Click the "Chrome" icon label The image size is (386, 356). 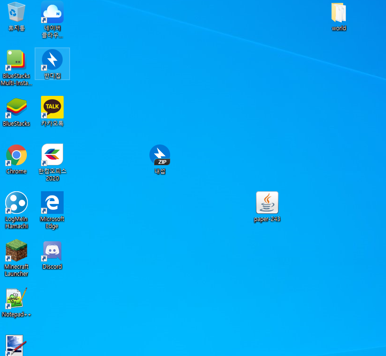pyautogui.click(x=16, y=171)
